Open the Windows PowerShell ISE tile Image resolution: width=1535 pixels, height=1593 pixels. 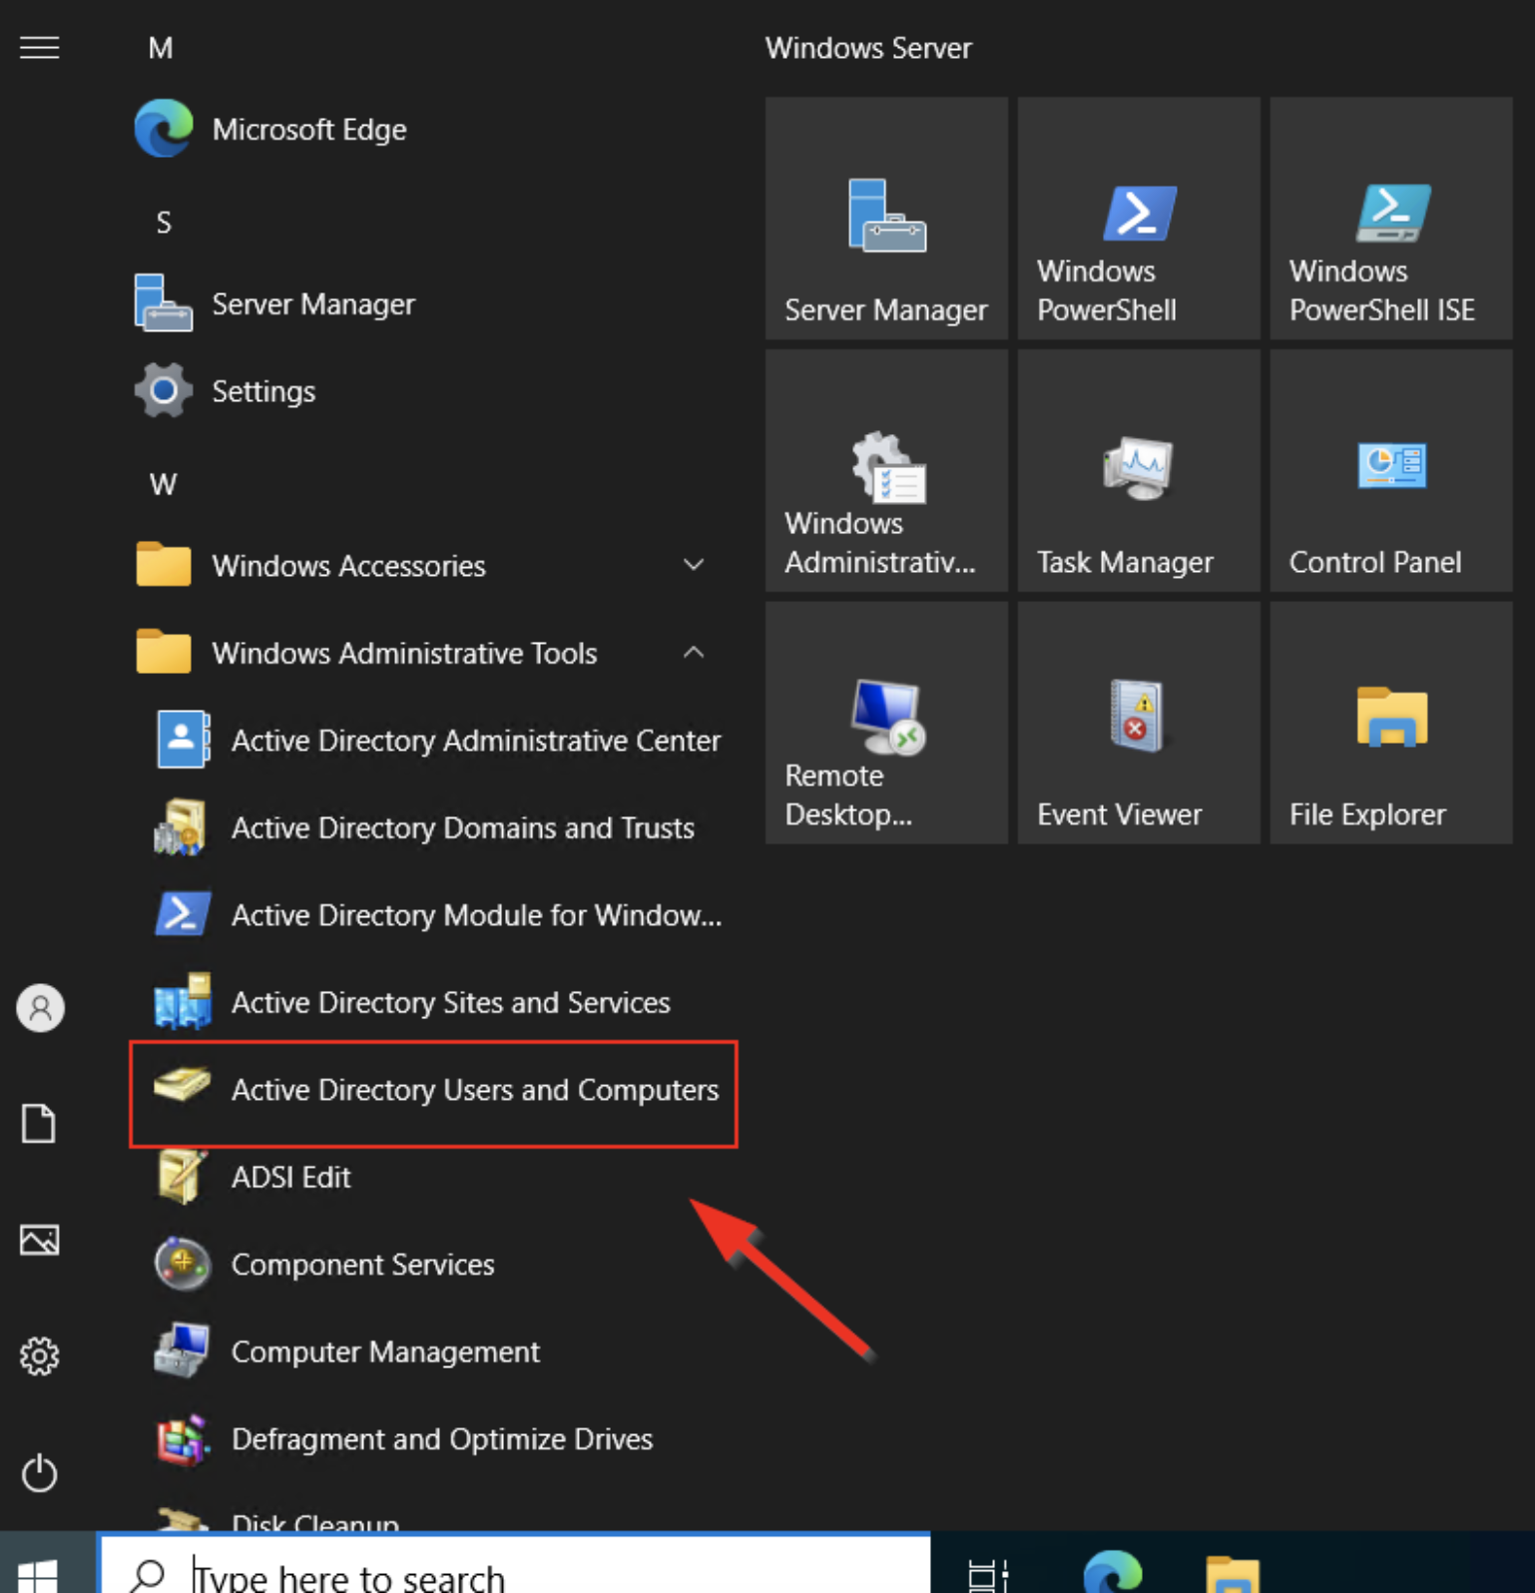[x=1391, y=218]
